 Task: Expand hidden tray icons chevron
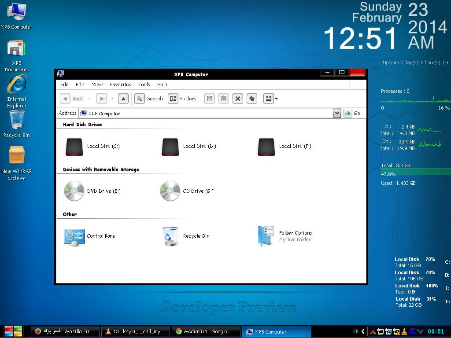363,331
